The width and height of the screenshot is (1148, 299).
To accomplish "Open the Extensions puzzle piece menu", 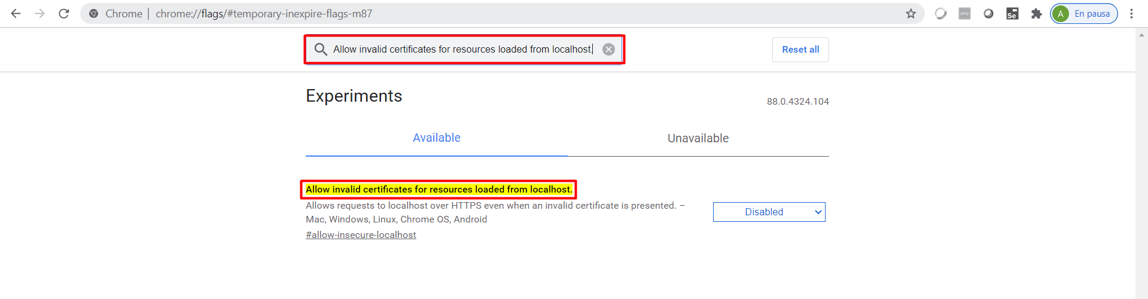I will pos(1036,14).
